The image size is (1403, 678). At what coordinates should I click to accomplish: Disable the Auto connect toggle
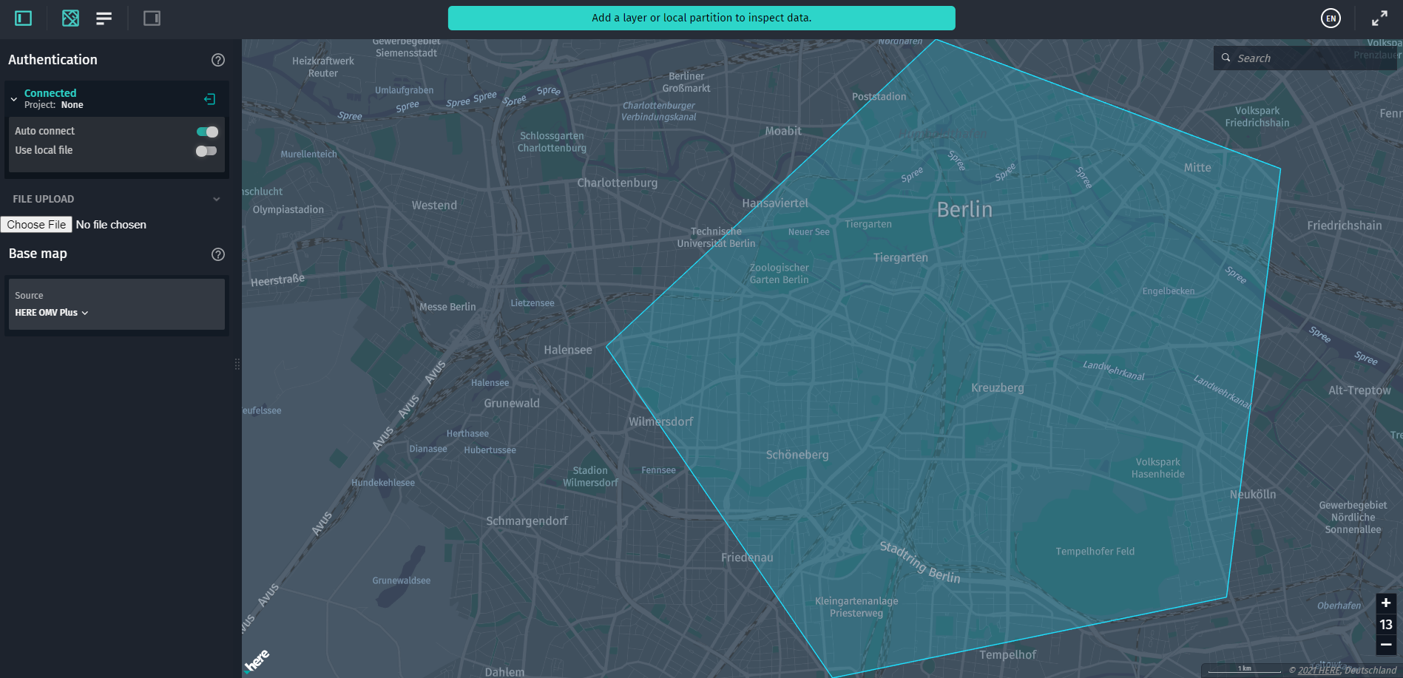206,131
